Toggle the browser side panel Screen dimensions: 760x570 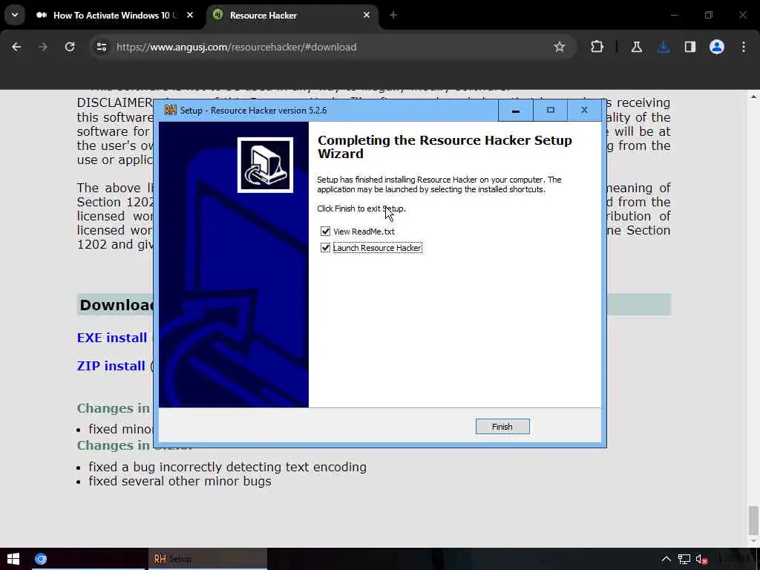(x=689, y=47)
